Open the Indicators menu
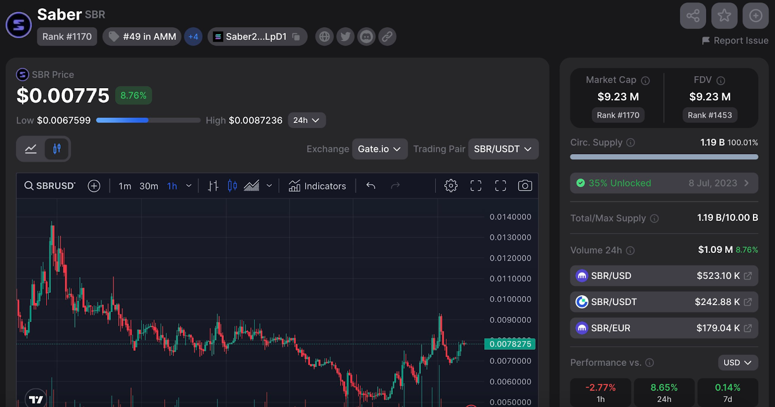 (317, 186)
